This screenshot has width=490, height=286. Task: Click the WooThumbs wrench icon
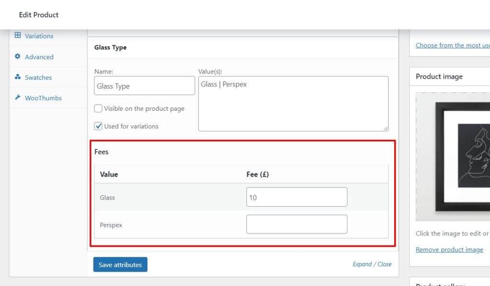coord(18,97)
